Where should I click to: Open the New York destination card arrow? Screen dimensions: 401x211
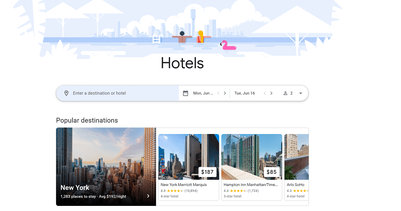pyautogui.click(x=148, y=196)
